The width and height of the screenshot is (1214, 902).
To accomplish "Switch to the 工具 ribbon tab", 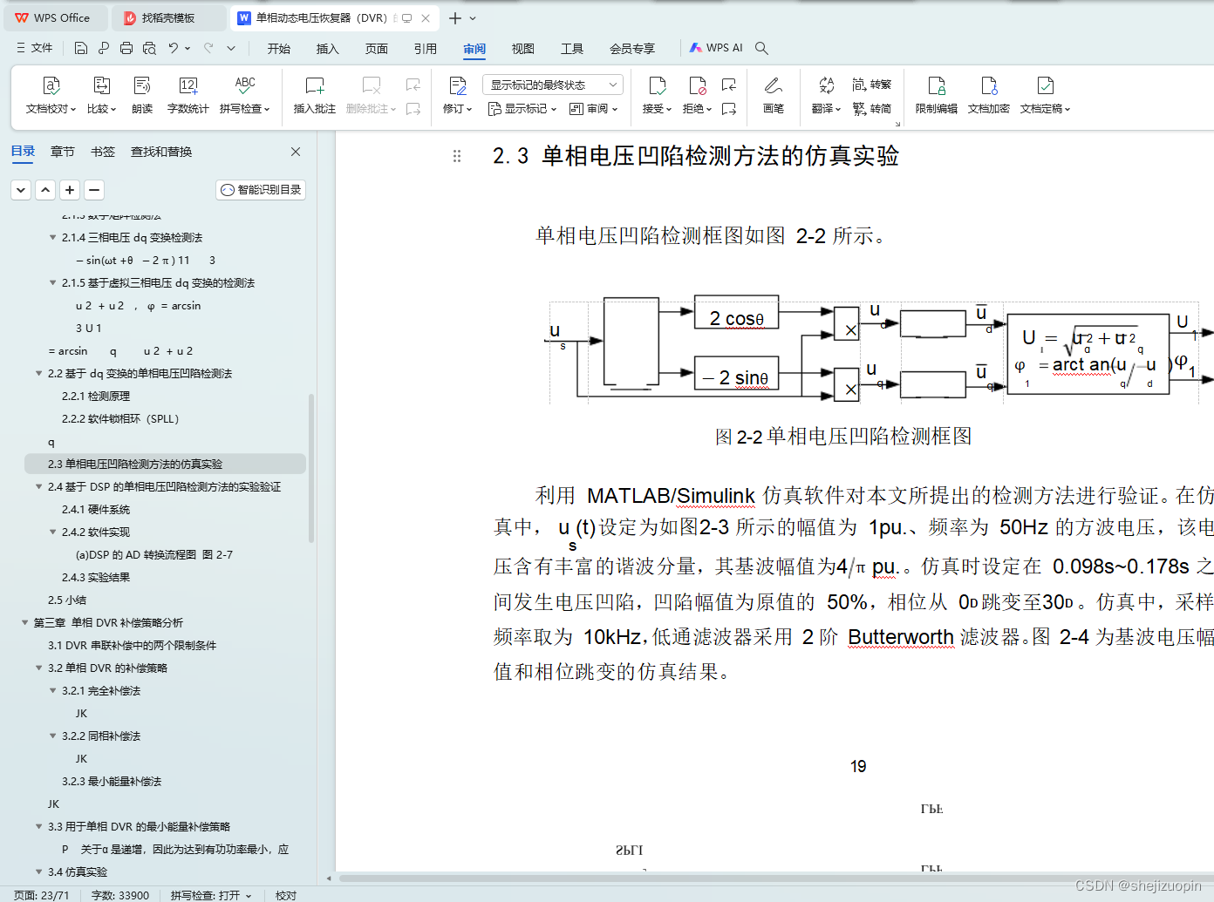I will (572, 49).
